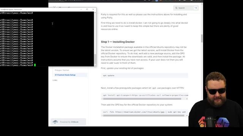Click left scroll arrow of the curl code block
The height and width of the screenshot is (136, 243).
point(102,116)
